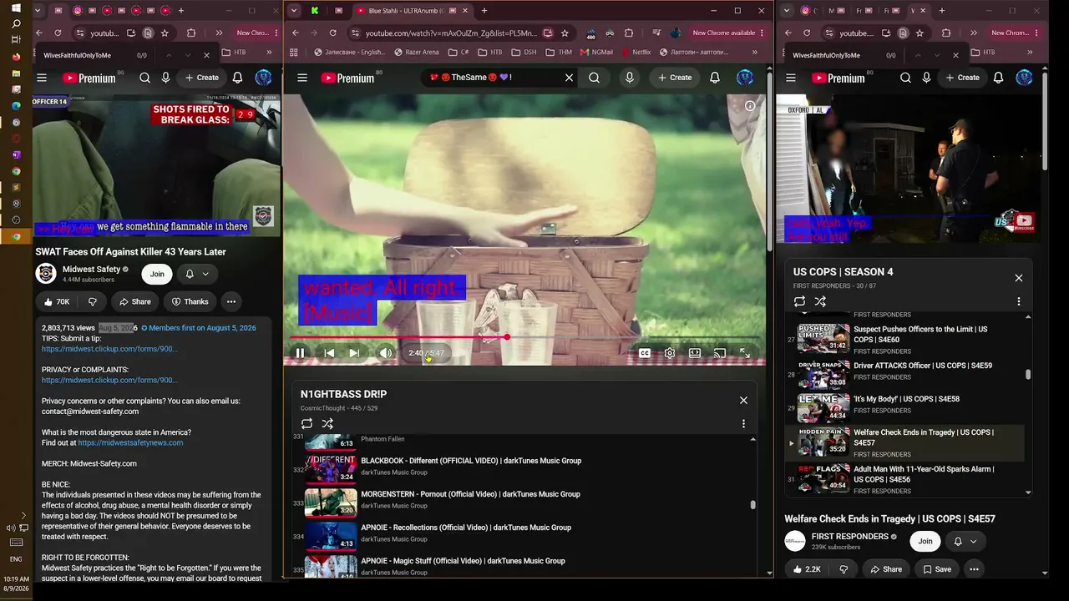Share the SWAT Faces Off video

(134, 301)
